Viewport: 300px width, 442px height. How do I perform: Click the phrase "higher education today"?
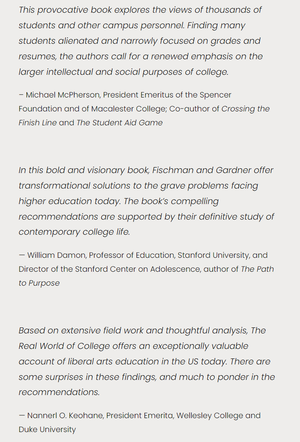click(69, 201)
